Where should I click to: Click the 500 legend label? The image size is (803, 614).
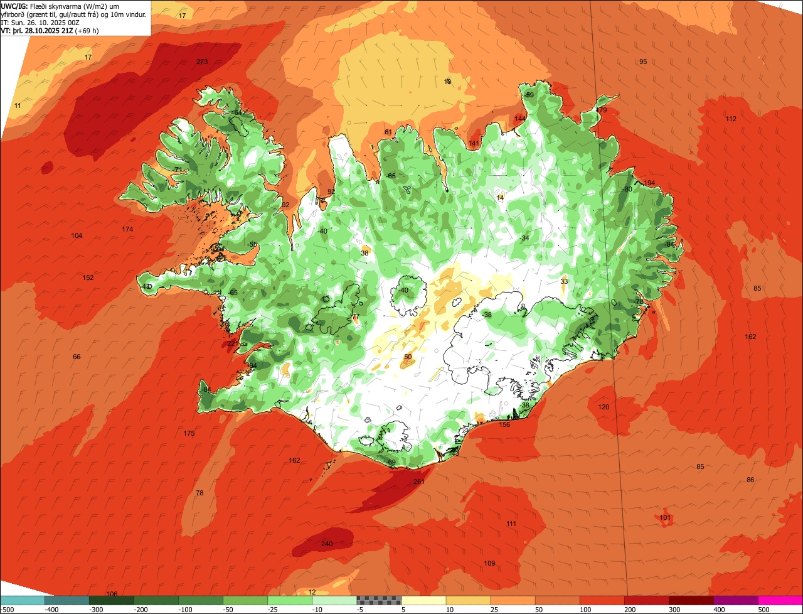pos(765,610)
